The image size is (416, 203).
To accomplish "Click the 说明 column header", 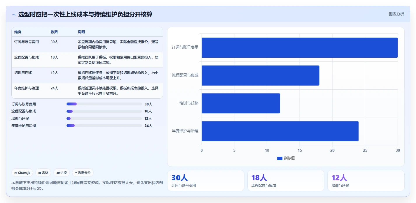I will [81, 32].
